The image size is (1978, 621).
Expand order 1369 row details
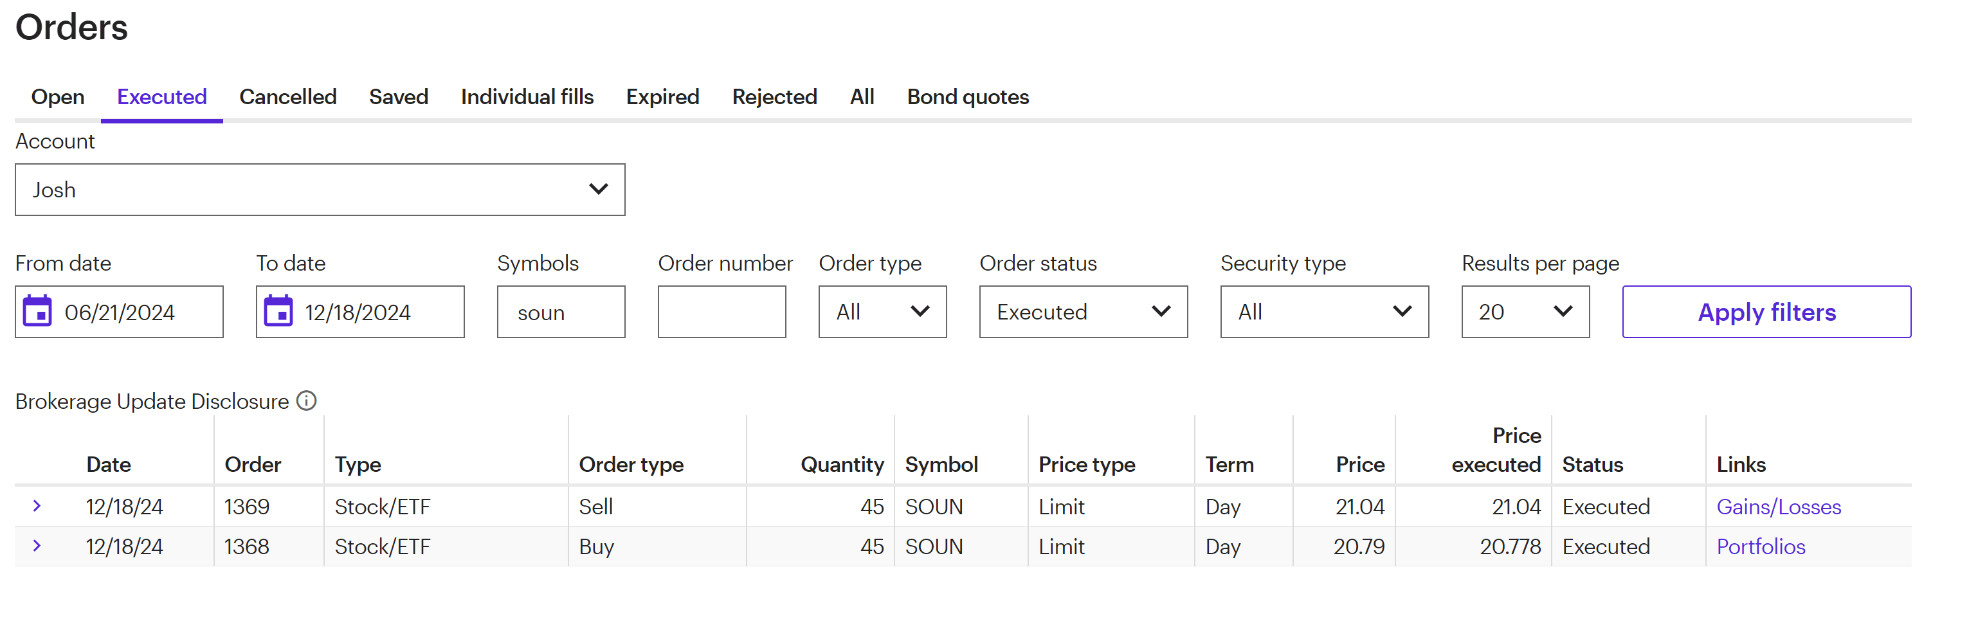pos(36,506)
